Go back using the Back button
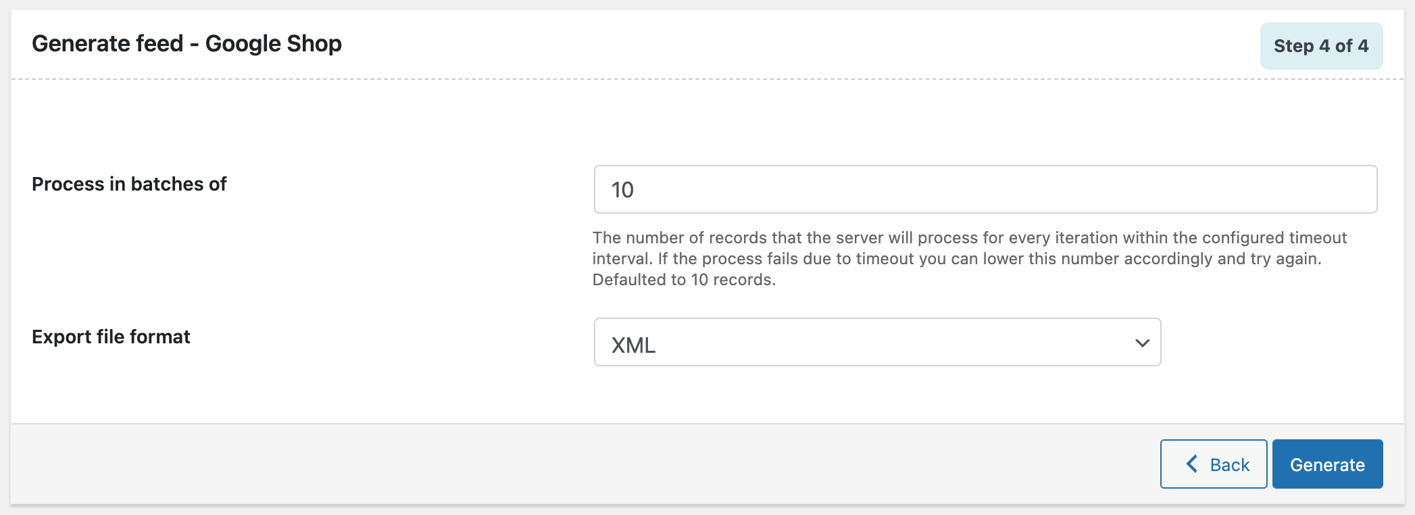Viewport: 1415px width, 515px height. point(1213,464)
